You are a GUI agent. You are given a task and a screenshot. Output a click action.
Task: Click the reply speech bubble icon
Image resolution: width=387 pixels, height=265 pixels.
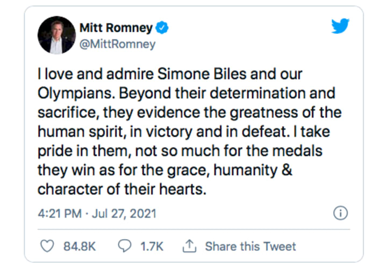(124, 246)
